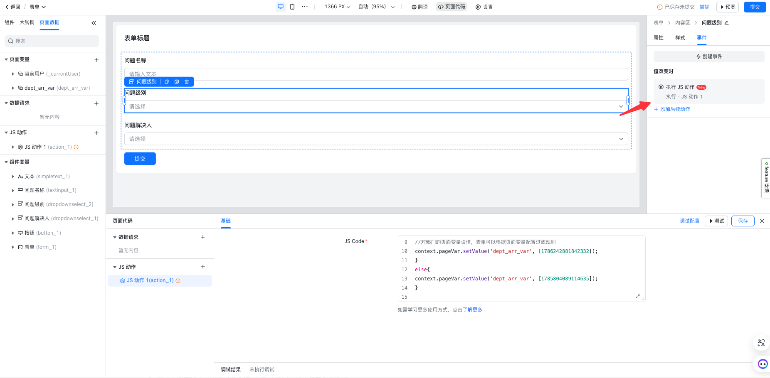
Task: Click the 撤销 link
Action: (705, 7)
